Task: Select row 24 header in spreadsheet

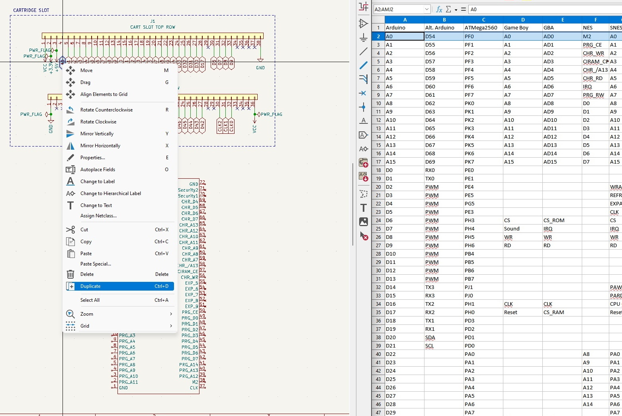Action: click(378, 220)
